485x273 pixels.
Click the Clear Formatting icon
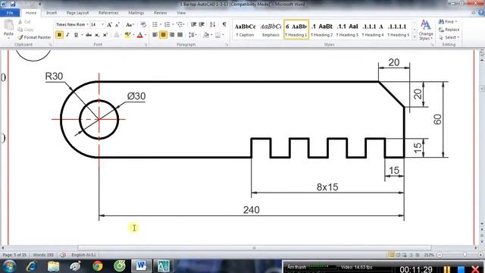(143, 24)
